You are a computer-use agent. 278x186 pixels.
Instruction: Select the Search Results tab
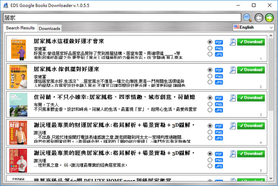tap(20, 28)
